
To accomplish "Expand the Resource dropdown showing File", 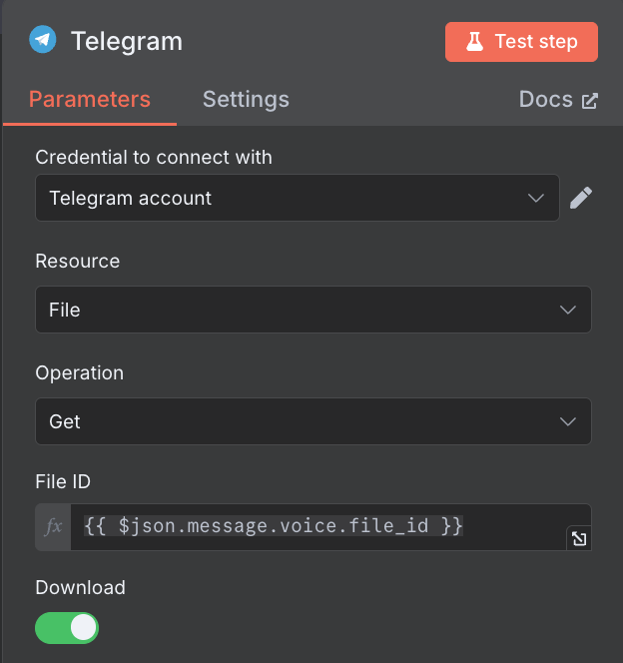I will click(313, 310).
